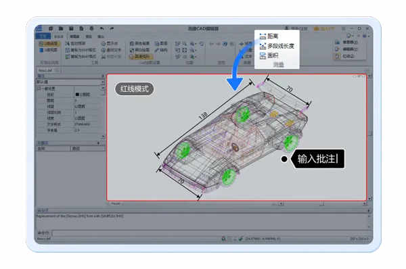406x269 pixels.
Task: Click the print icon in quick toolbar
Action: tap(91, 28)
